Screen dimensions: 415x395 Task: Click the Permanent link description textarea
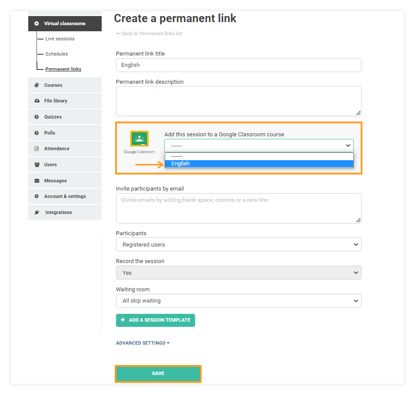pos(239,101)
